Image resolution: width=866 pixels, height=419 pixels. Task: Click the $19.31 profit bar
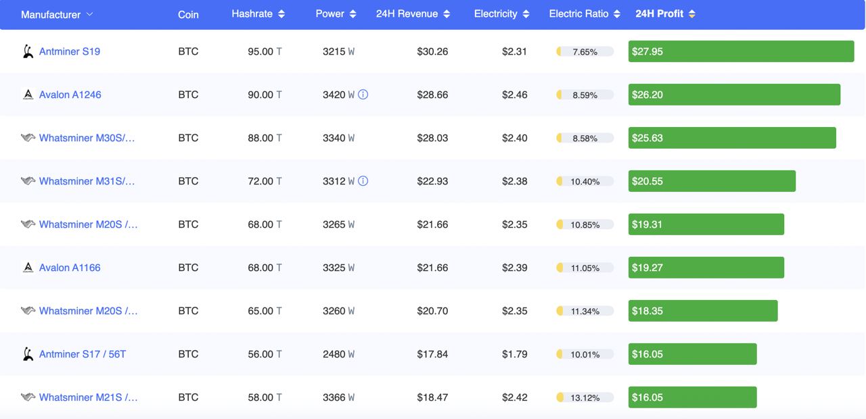pos(706,224)
